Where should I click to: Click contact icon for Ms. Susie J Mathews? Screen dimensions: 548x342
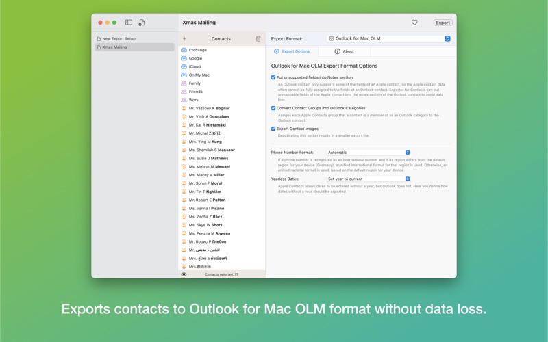click(184, 159)
